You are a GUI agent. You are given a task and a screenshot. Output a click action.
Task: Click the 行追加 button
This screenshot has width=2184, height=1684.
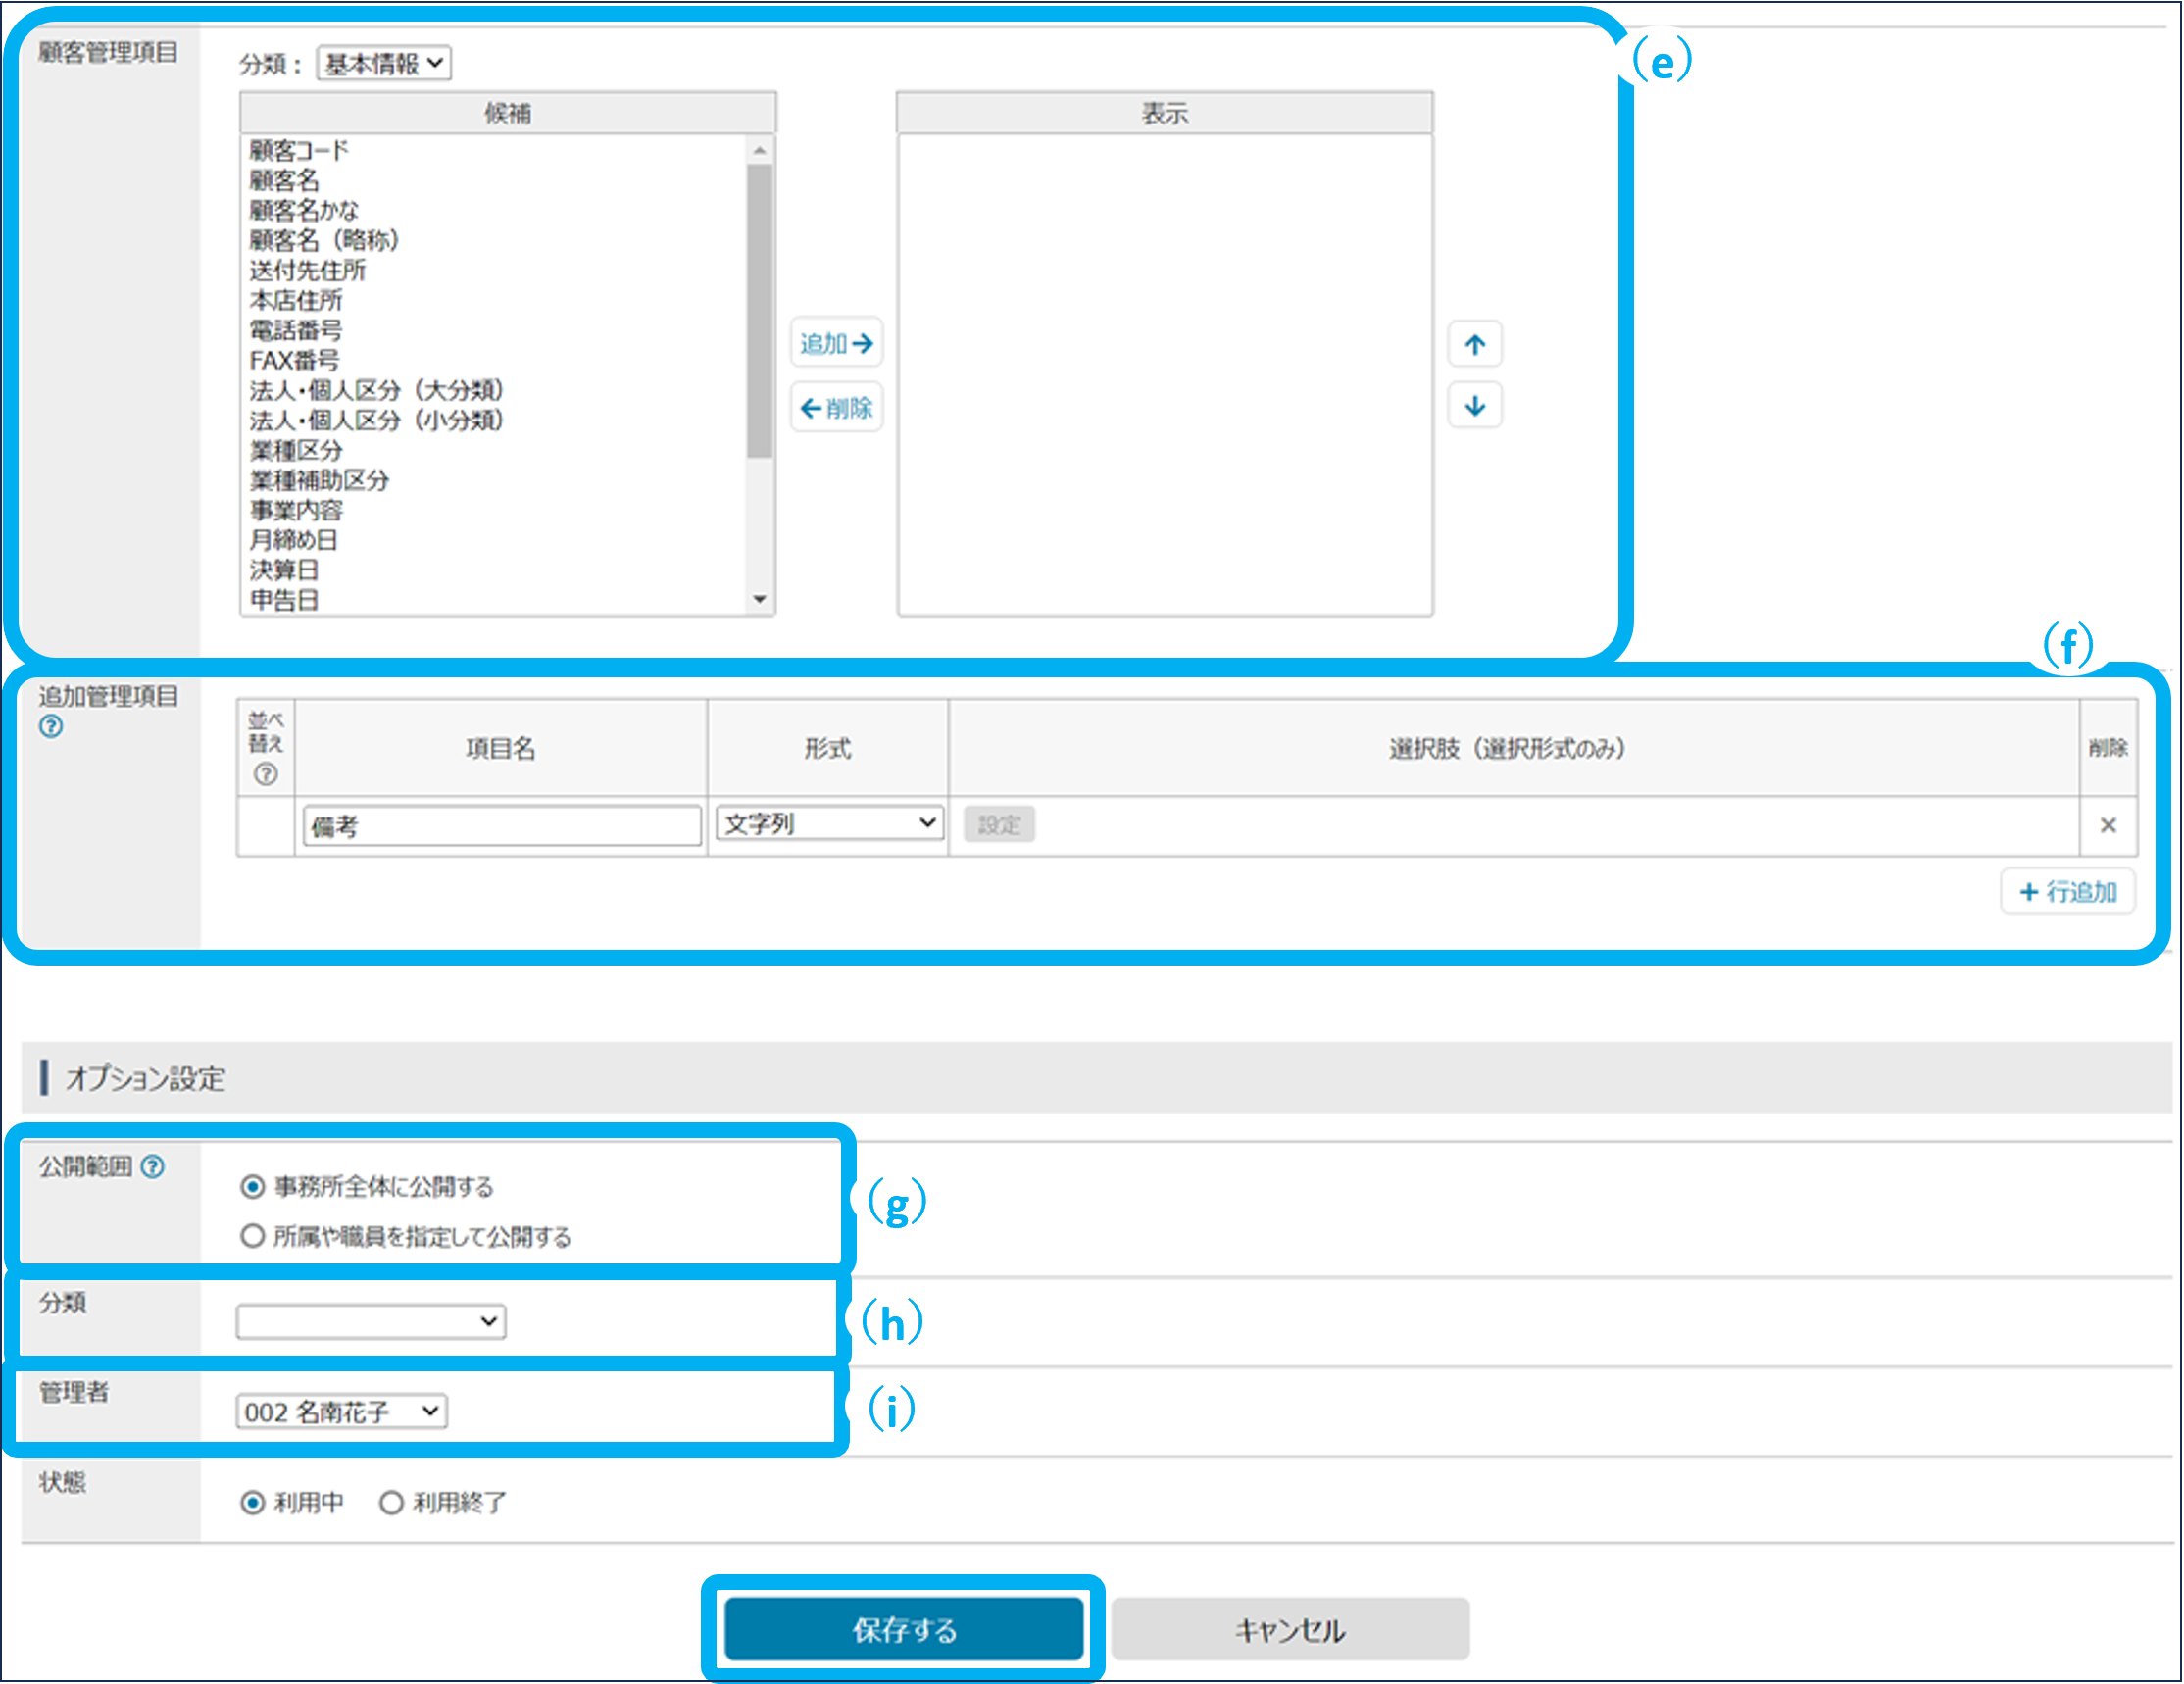[x=2067, y=892]
